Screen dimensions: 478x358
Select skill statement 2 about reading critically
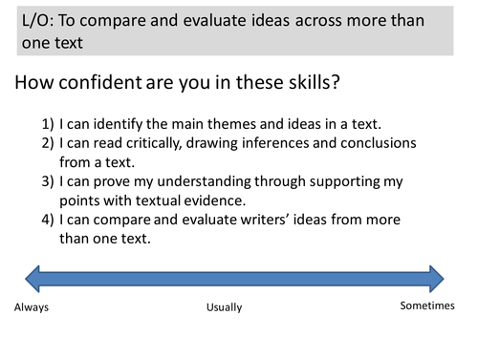(228, 153)
